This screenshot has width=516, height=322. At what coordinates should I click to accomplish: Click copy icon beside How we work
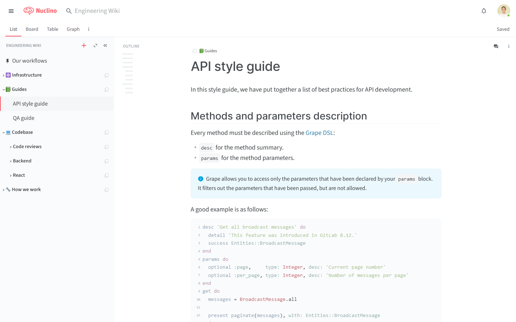(106, 190)
